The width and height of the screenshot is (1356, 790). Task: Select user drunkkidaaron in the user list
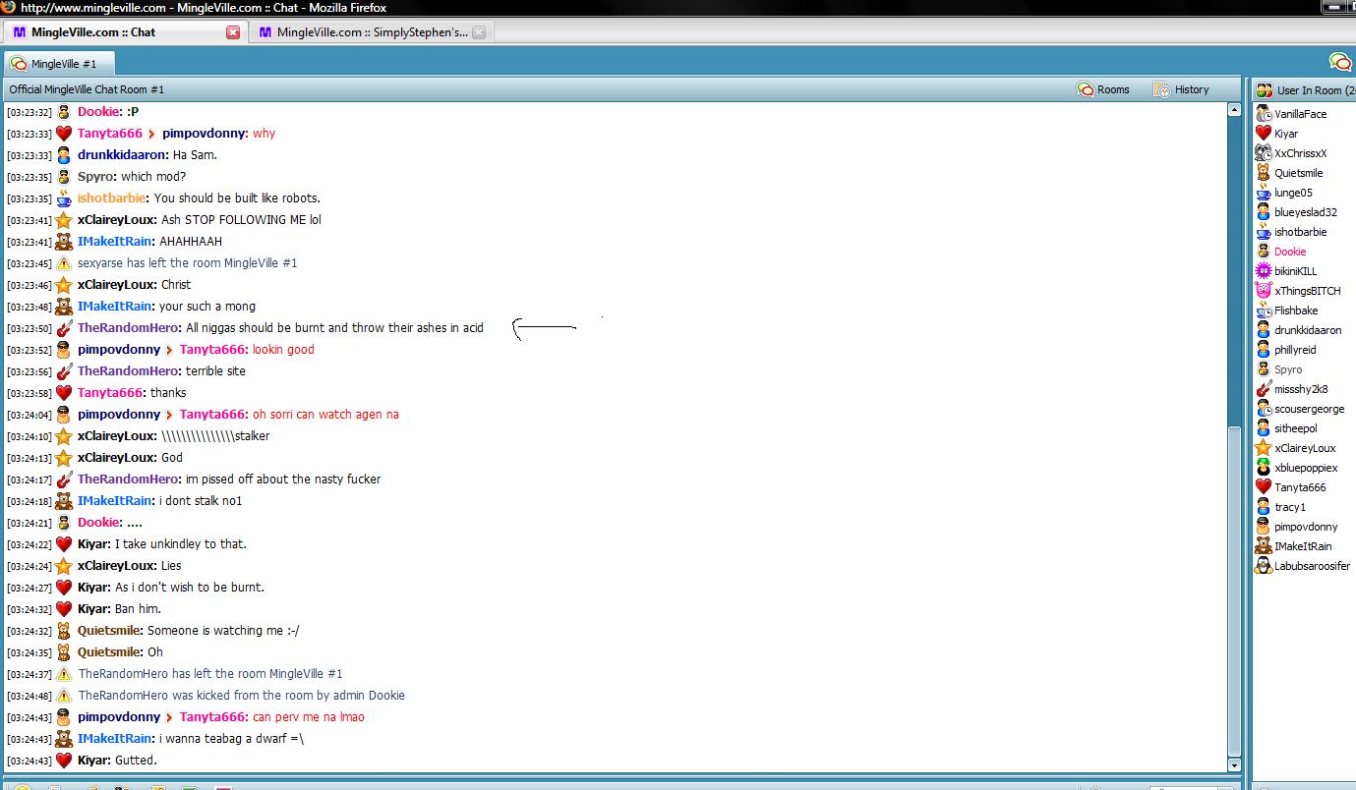[x=1308, y=330]
